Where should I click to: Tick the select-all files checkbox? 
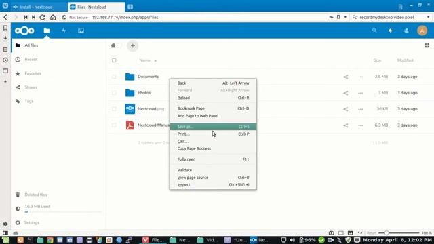click(114, 60)
